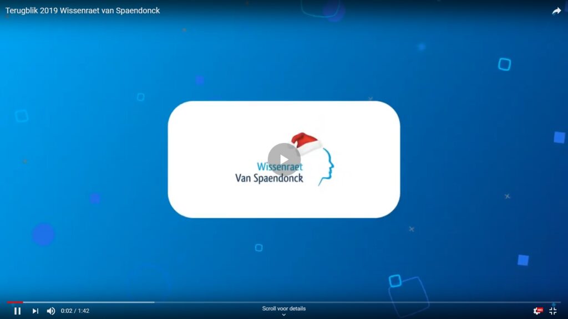Seek to the middle of the progress bar

point(284,302)
